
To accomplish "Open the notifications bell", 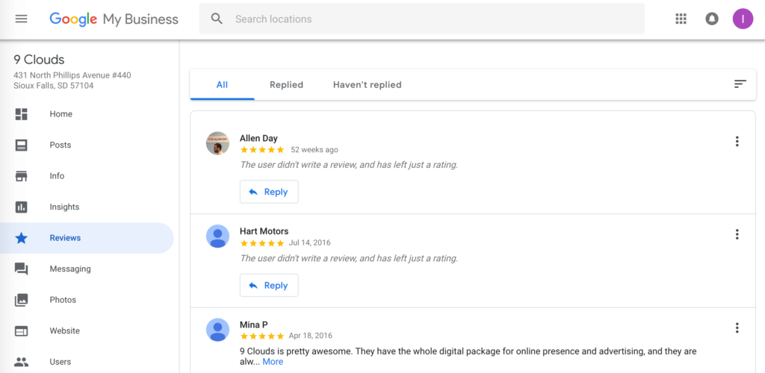I will tap(712, 19).
